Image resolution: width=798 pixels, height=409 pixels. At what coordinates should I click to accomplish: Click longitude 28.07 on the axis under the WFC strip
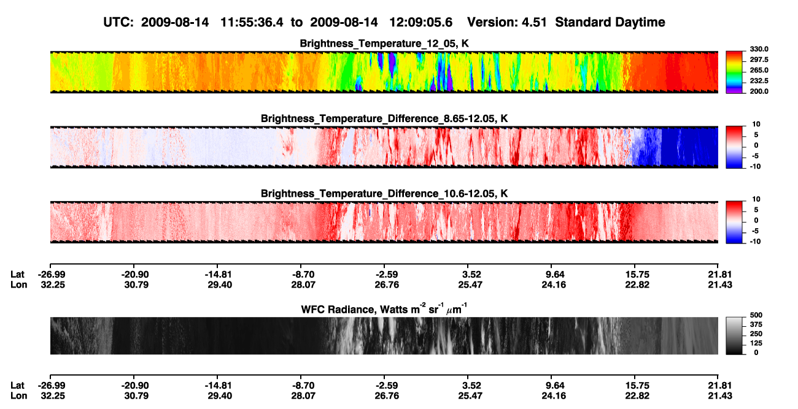(x=302, y=395)
